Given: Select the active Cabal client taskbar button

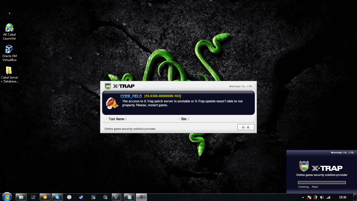Looking at the screenshot, I should click(141, 197).
